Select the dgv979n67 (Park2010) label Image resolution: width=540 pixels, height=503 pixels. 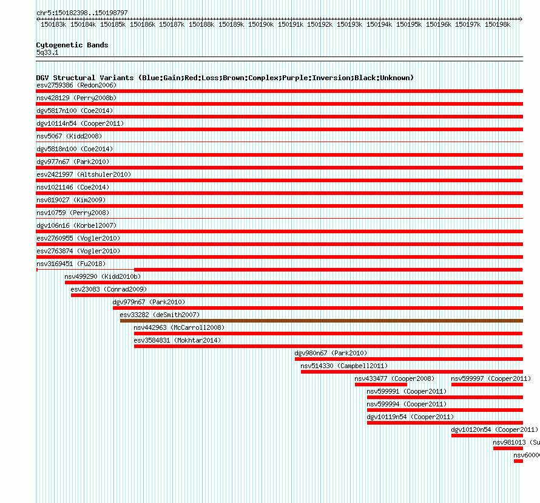click(x=149, y=302)
